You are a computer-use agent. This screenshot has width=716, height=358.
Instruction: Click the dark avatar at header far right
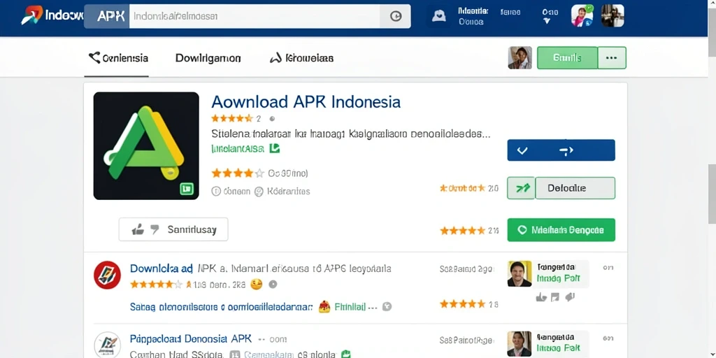click(x=613, y=16)
